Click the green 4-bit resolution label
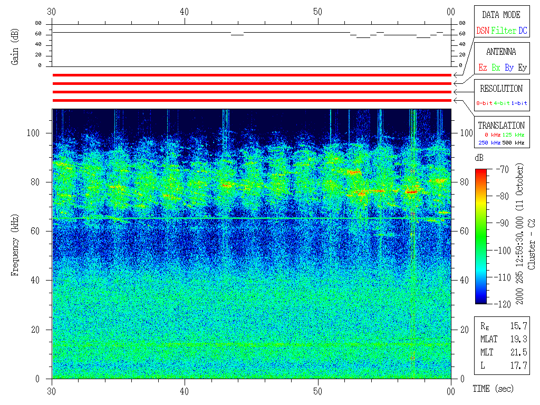 click(502, 103)
